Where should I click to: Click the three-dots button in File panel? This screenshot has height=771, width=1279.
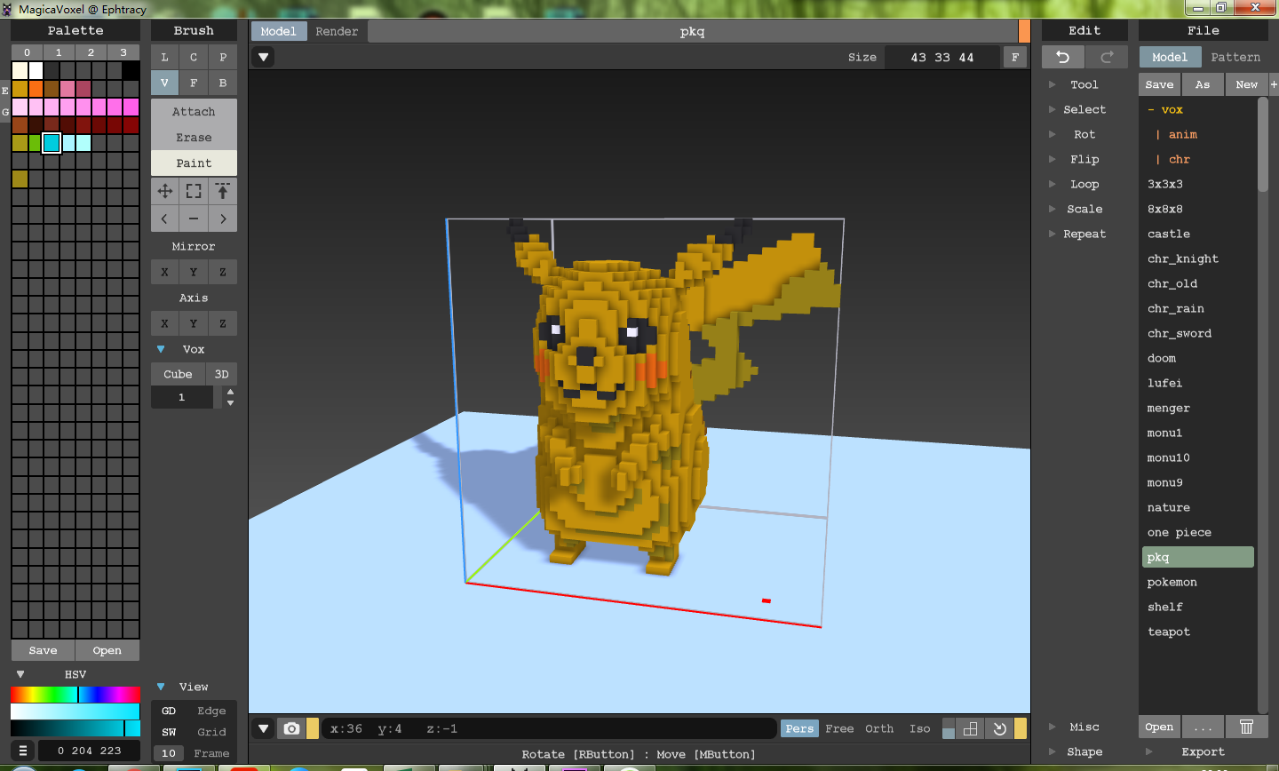(x=1203, y=727)
